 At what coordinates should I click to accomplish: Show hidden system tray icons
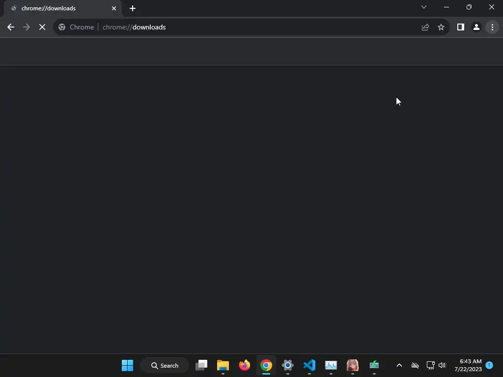point(399,365)
